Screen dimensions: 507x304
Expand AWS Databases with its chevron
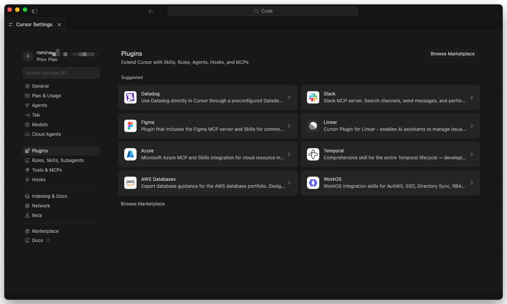pyautogui.click(x=289, y=183)
